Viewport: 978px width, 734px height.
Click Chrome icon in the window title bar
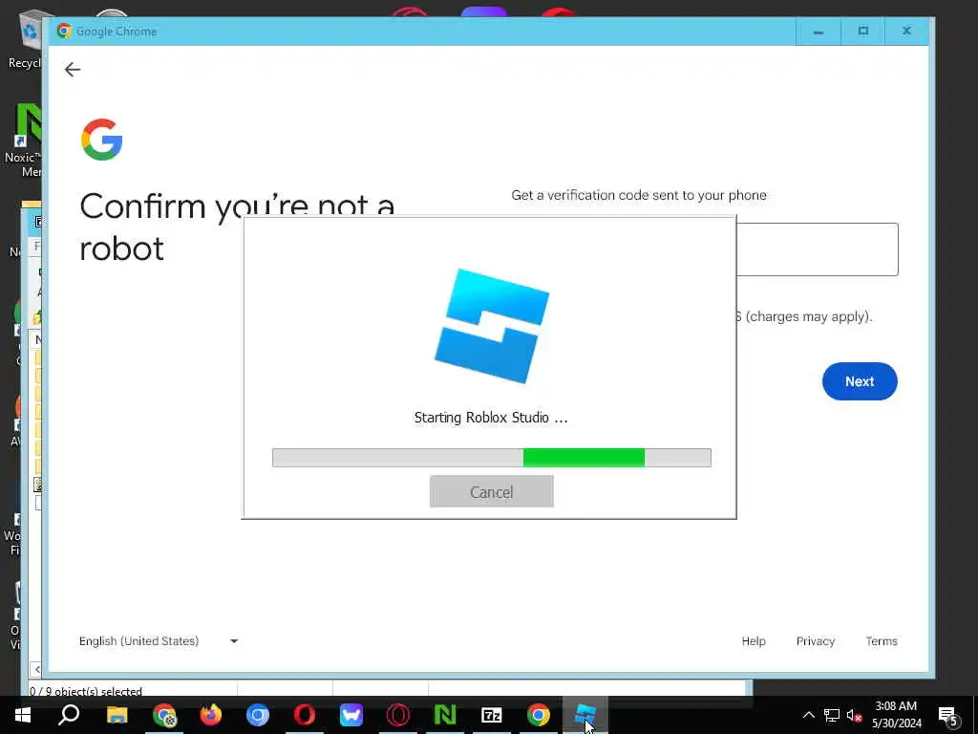coord(64,31)
